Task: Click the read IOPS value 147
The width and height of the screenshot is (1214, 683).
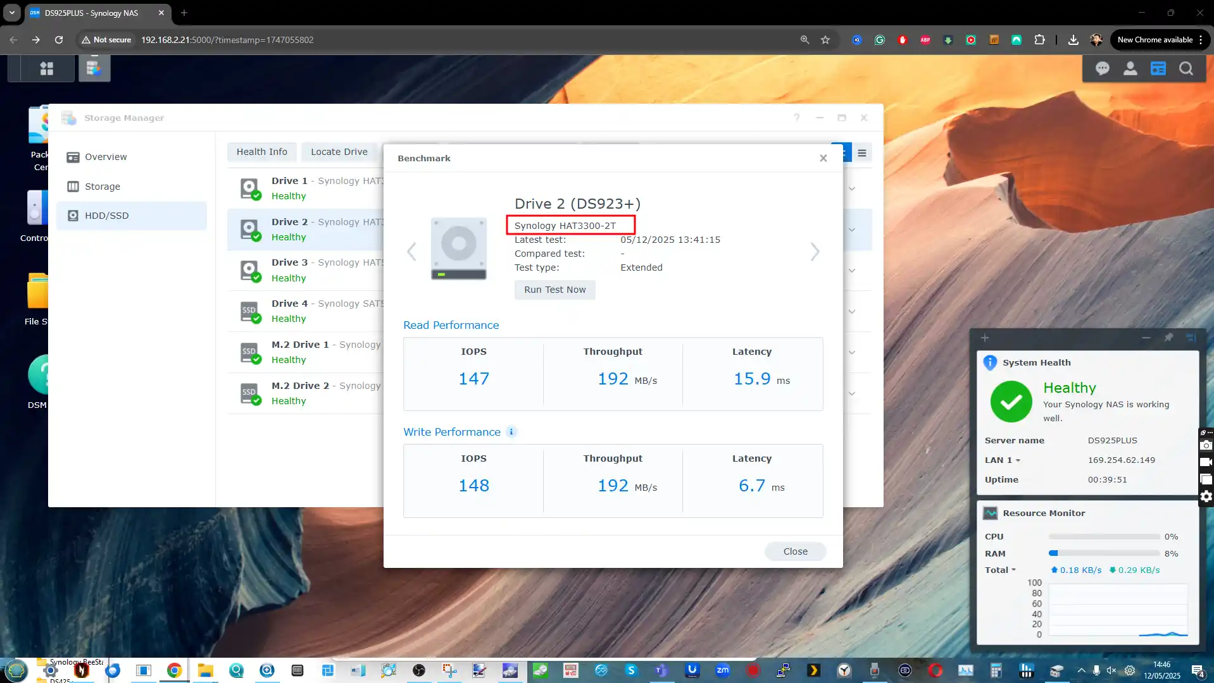Action: click(x=473, y=379)
